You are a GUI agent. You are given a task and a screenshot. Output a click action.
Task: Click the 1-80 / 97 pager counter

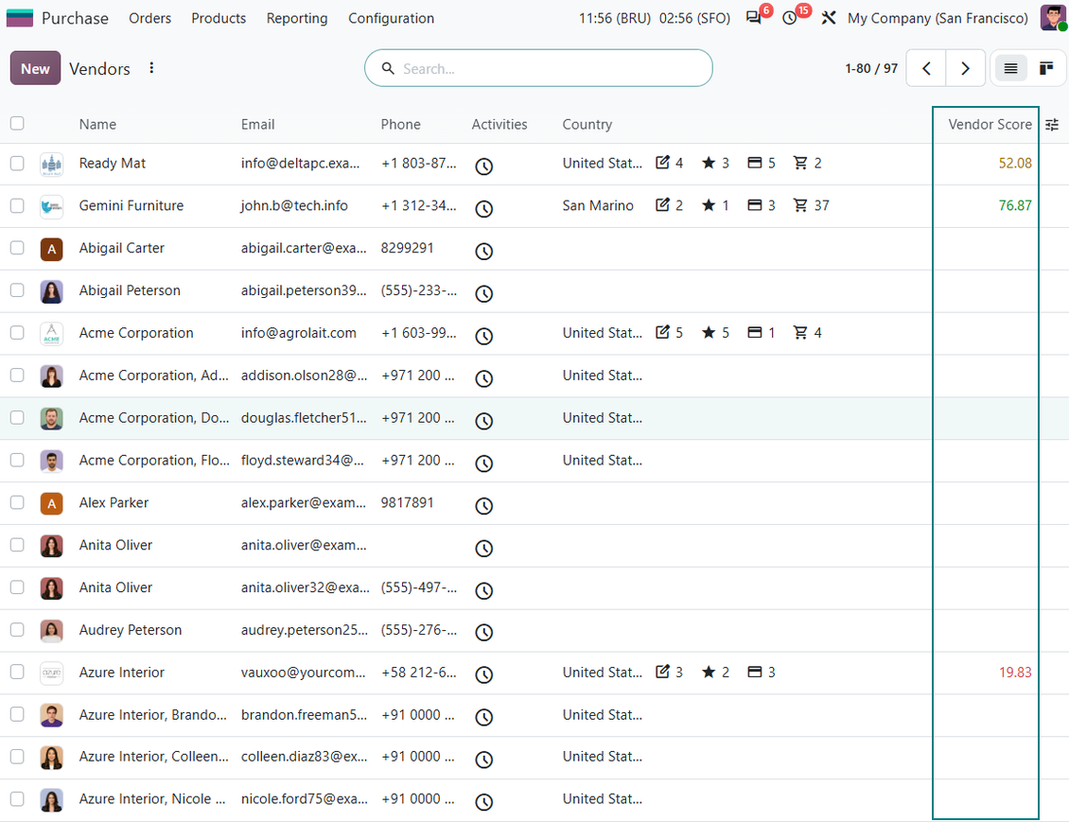pyautogui.click(x=871, y=68)
